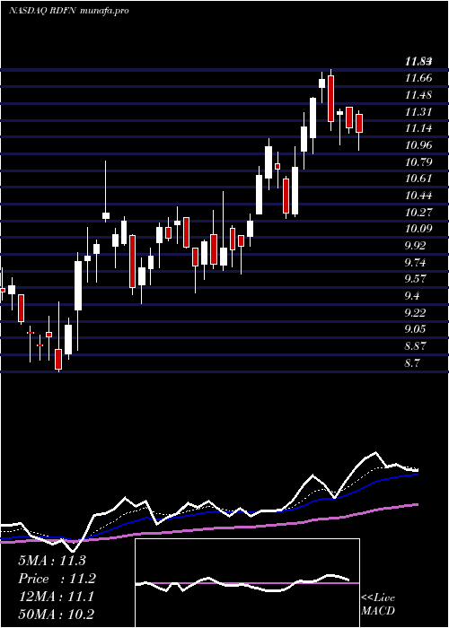Image resolution: width=449 pixels, height=628 pixels.
Task: Select the 10.44 price axis label
Action: 418,196
